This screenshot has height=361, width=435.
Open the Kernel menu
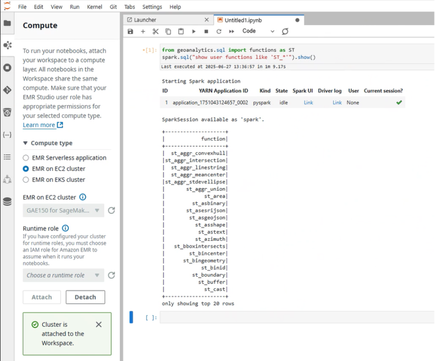[x=94, y=7]
